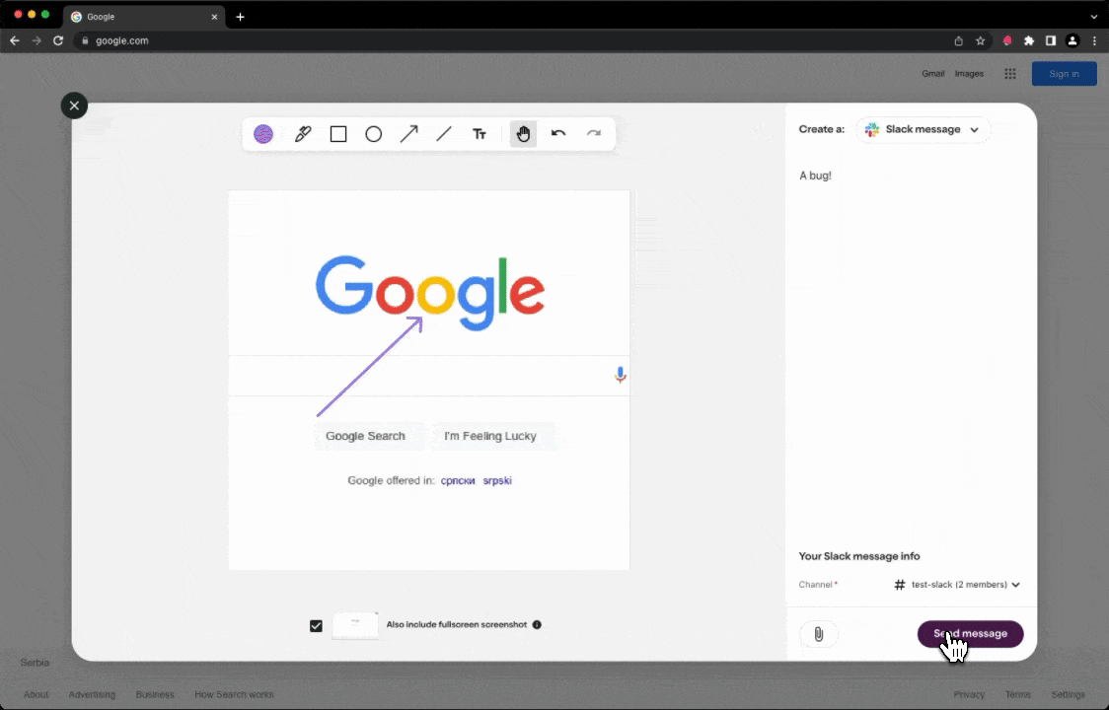Select the arrow annotation tool
This screenshot has height=710, width=1109.
point(408,134)
